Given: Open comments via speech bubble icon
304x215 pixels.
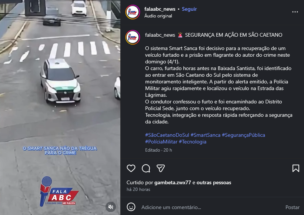Looking at the screenshot, I should 146,168.
